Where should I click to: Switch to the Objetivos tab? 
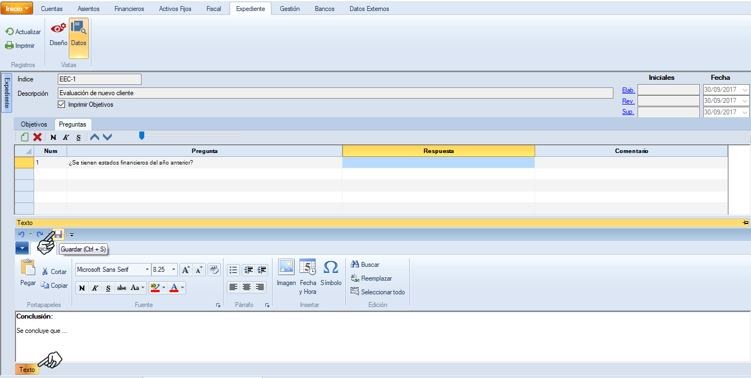click(34, 124)
